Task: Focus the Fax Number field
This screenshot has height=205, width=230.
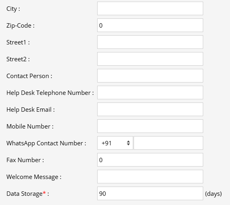Action: click(x=150, y=160)
